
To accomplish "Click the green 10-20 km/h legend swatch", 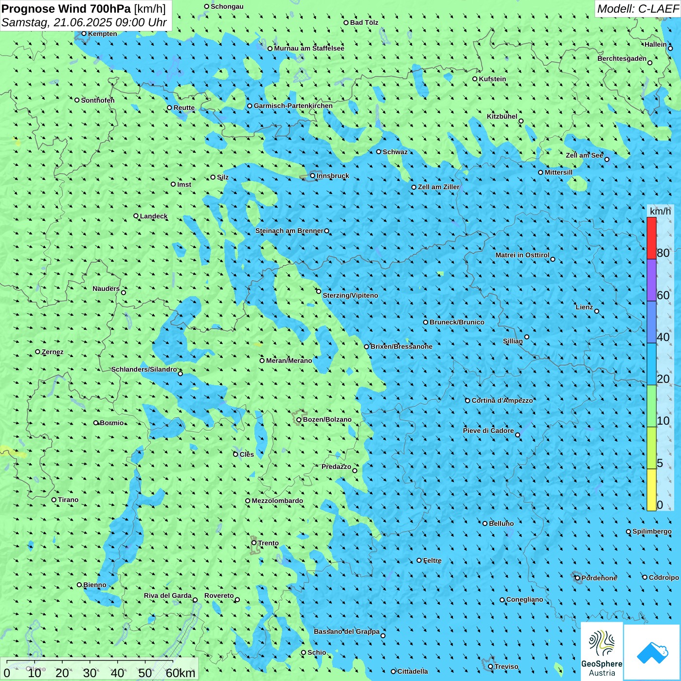I will [x=651, y=406].
